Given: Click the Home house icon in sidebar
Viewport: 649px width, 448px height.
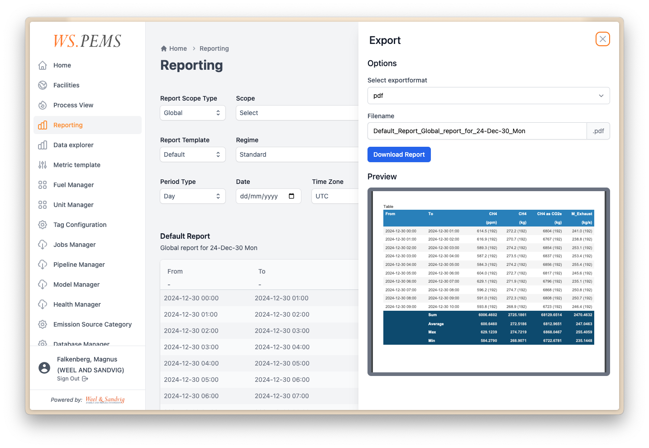Looking at the screenshot, I should (x=43, y=65).
